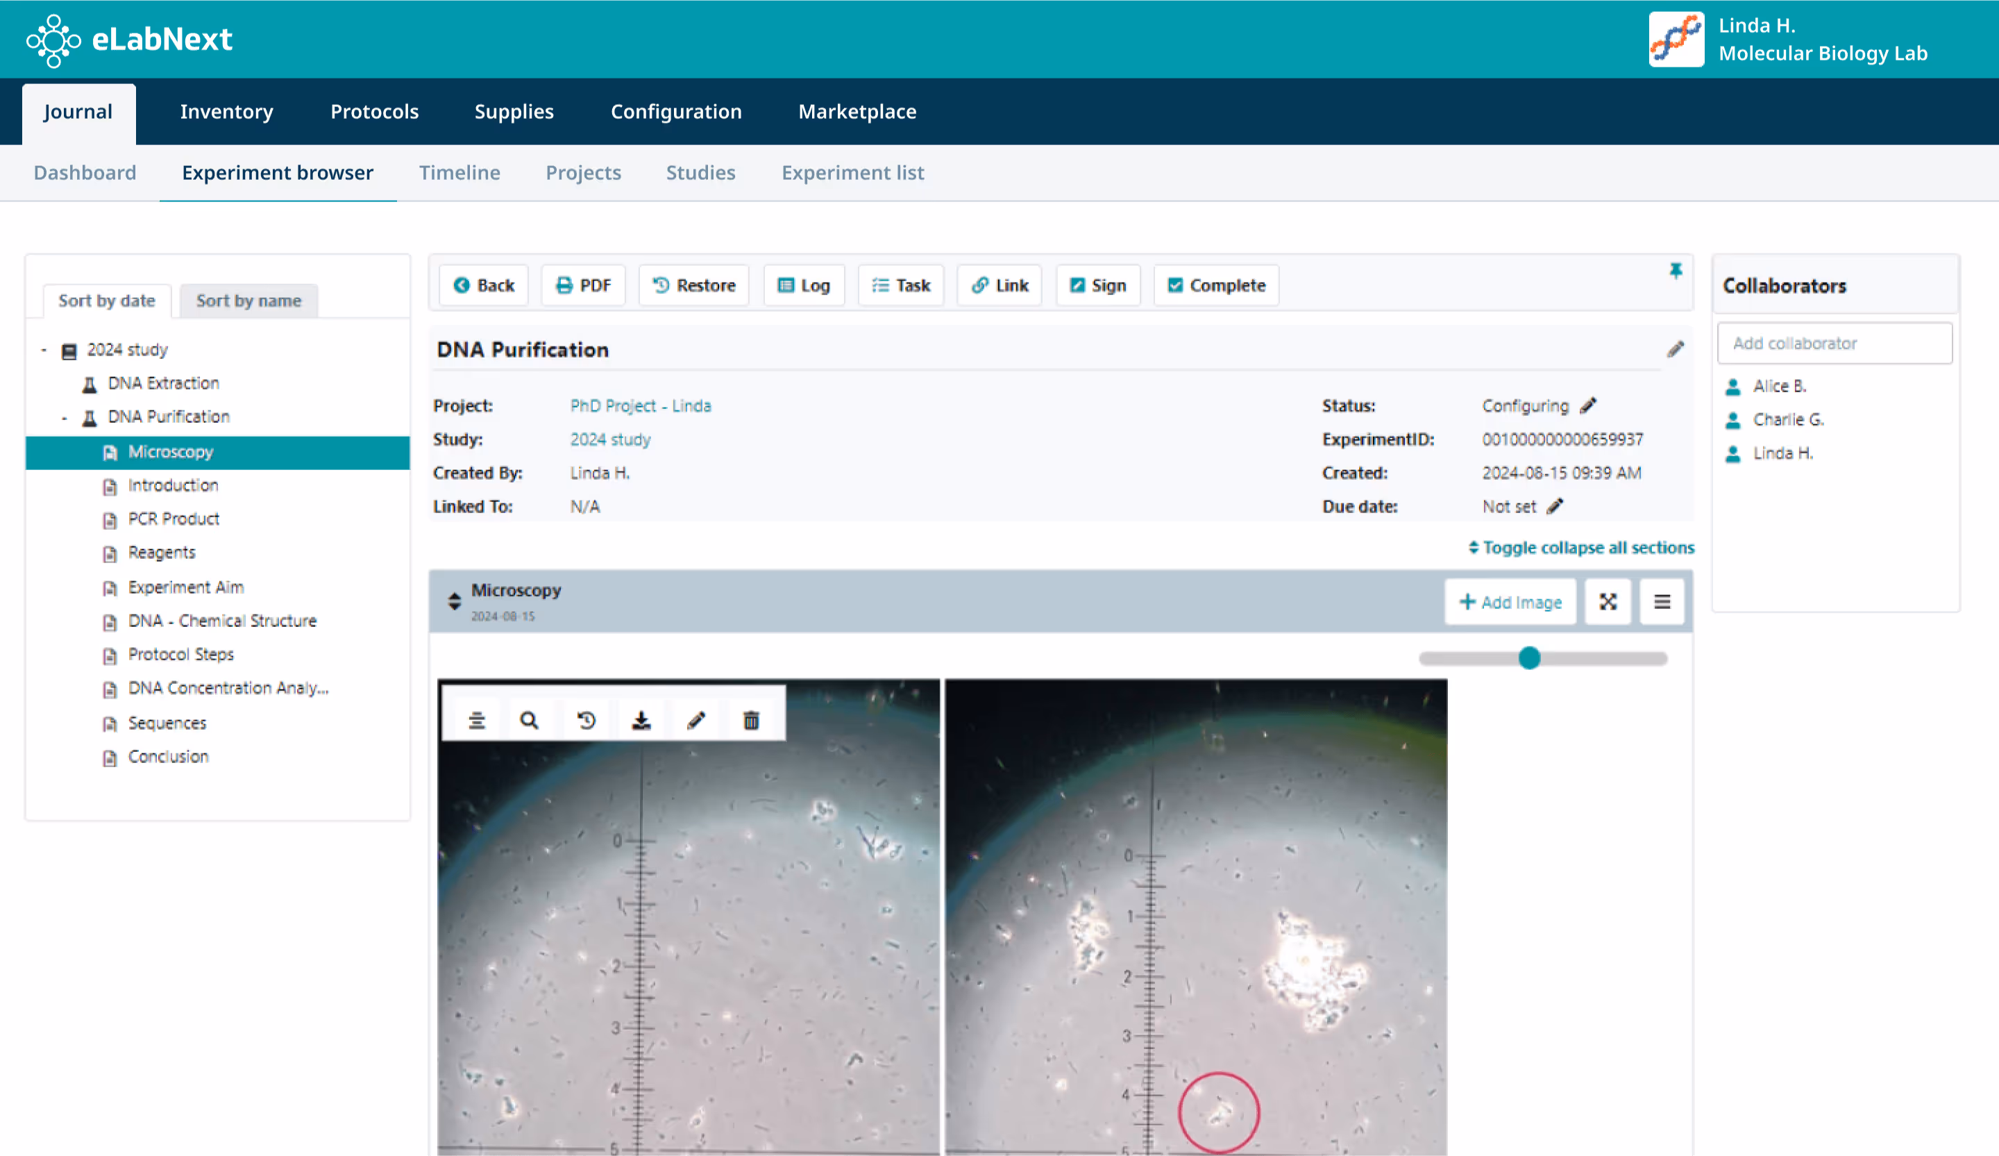
Task: Pin the experiment toolbar
Action: (x=1676, y=271)
